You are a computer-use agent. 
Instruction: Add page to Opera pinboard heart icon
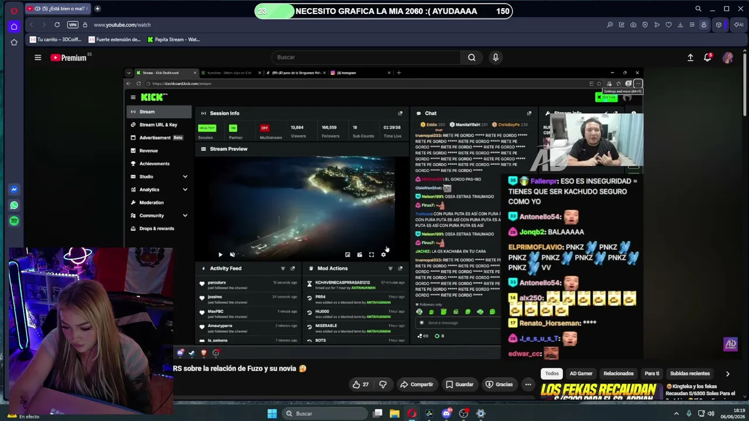click(668, 25)
